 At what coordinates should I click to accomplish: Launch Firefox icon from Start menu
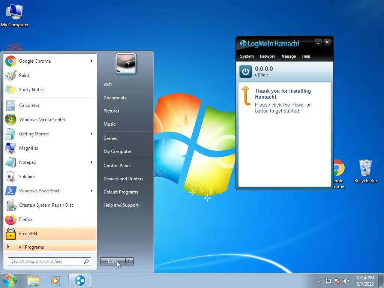(11, 219)
